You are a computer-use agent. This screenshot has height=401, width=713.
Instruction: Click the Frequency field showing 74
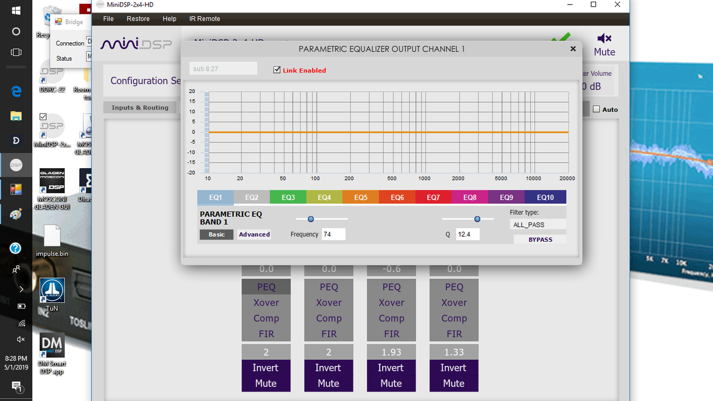coord(334,234)
